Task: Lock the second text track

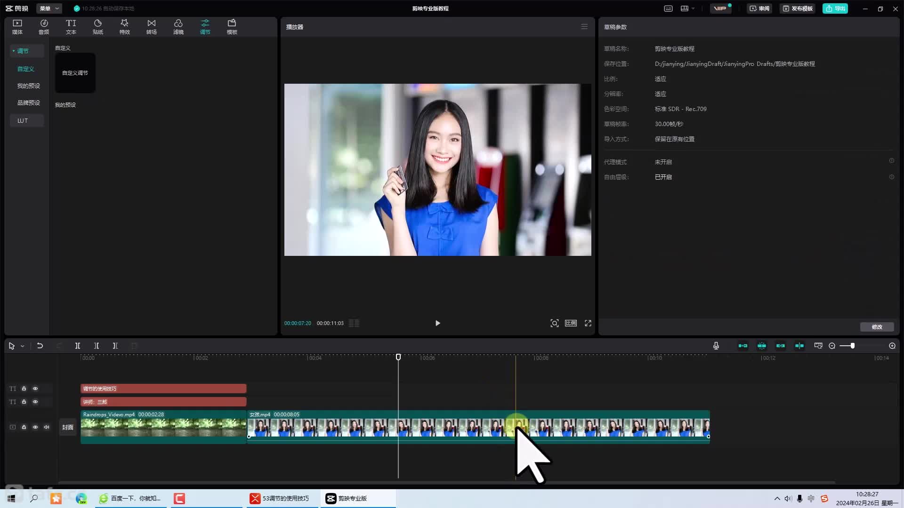Action: tap(24, 402)
